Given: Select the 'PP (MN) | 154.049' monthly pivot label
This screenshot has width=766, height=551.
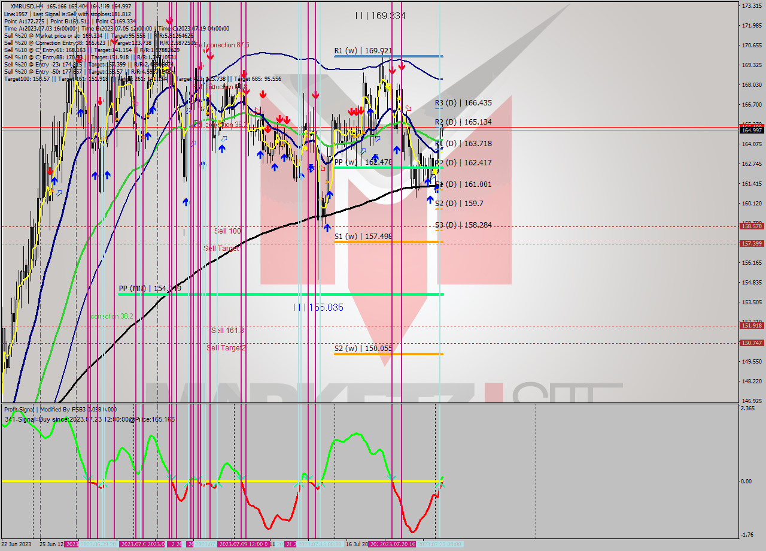Looking at the screenshot, I should (x=150, y=289).
